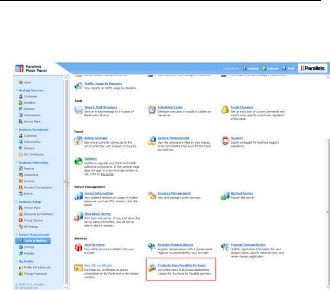Open Modules under Server Management

(x=29, y=253)
